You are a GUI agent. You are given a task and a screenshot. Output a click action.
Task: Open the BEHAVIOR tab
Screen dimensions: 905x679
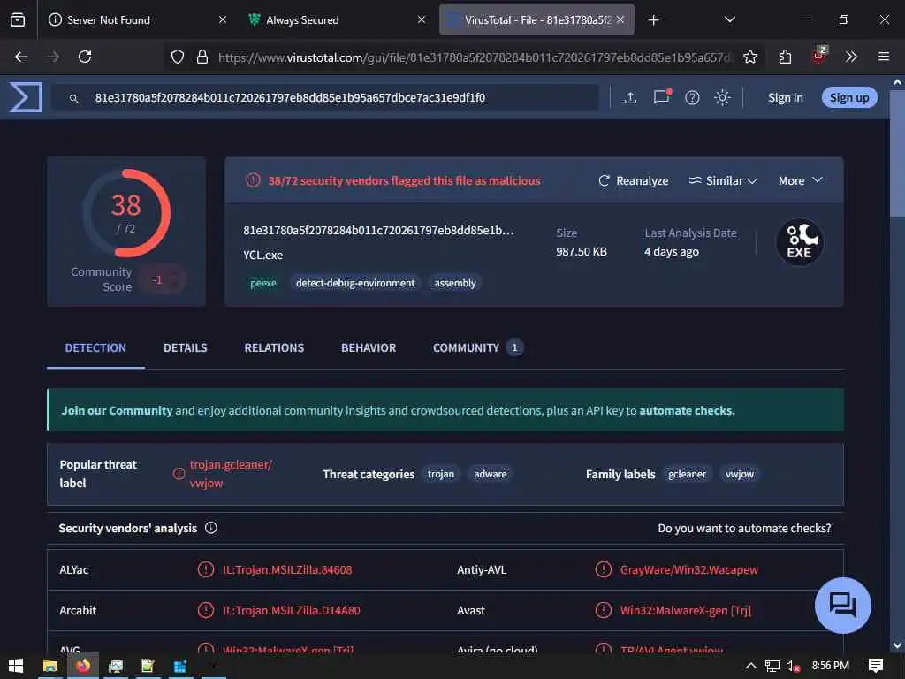(x=369, y=347)
